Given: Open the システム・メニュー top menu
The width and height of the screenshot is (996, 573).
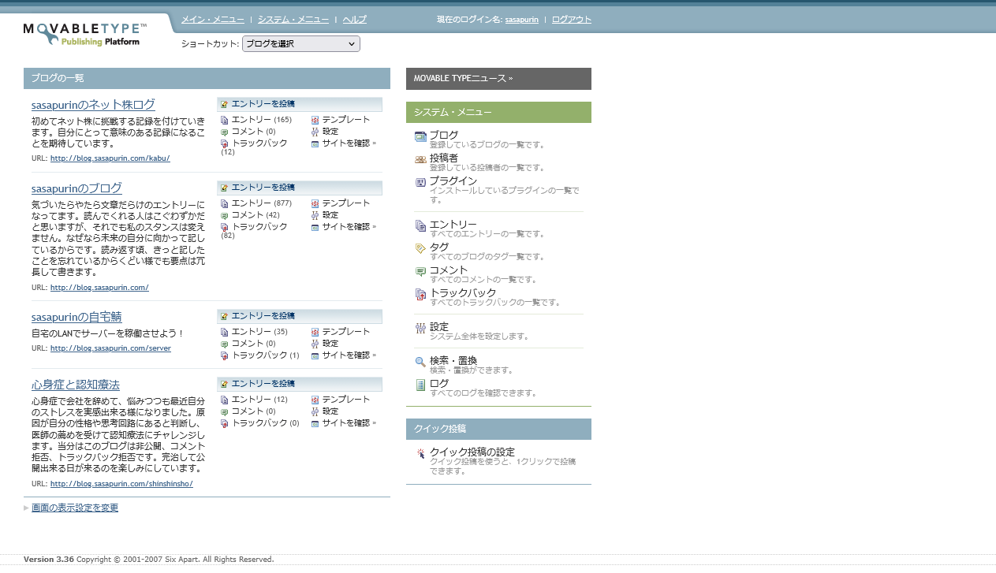Looking at the screenshot, I should (293, 19).
